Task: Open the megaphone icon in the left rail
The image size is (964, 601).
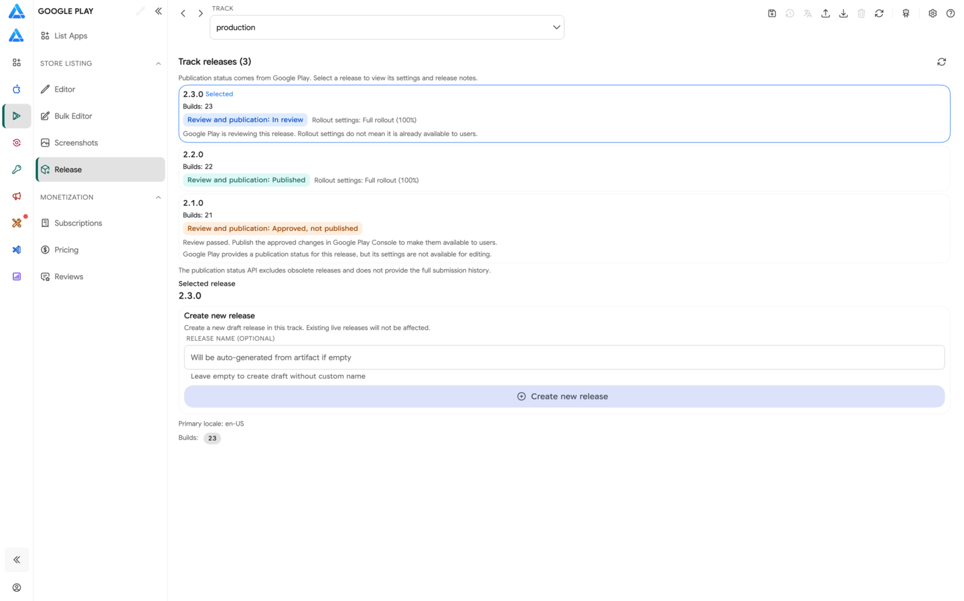Action: pyautogui.click(x=17, y=196)
